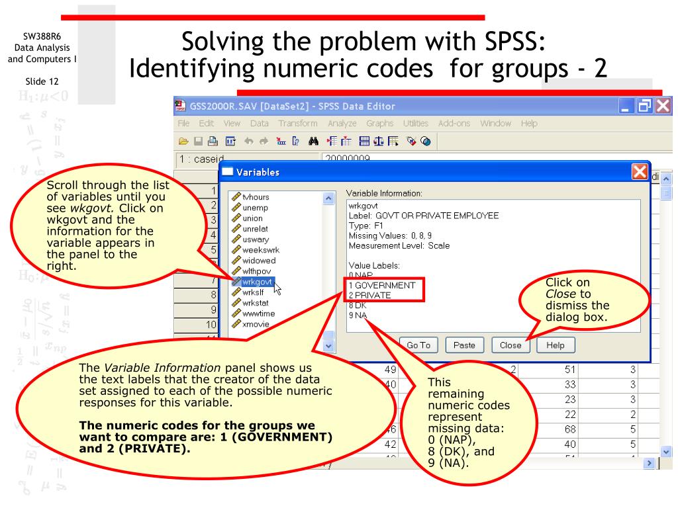Click the Weight Cases scale icon

point(379,142)
